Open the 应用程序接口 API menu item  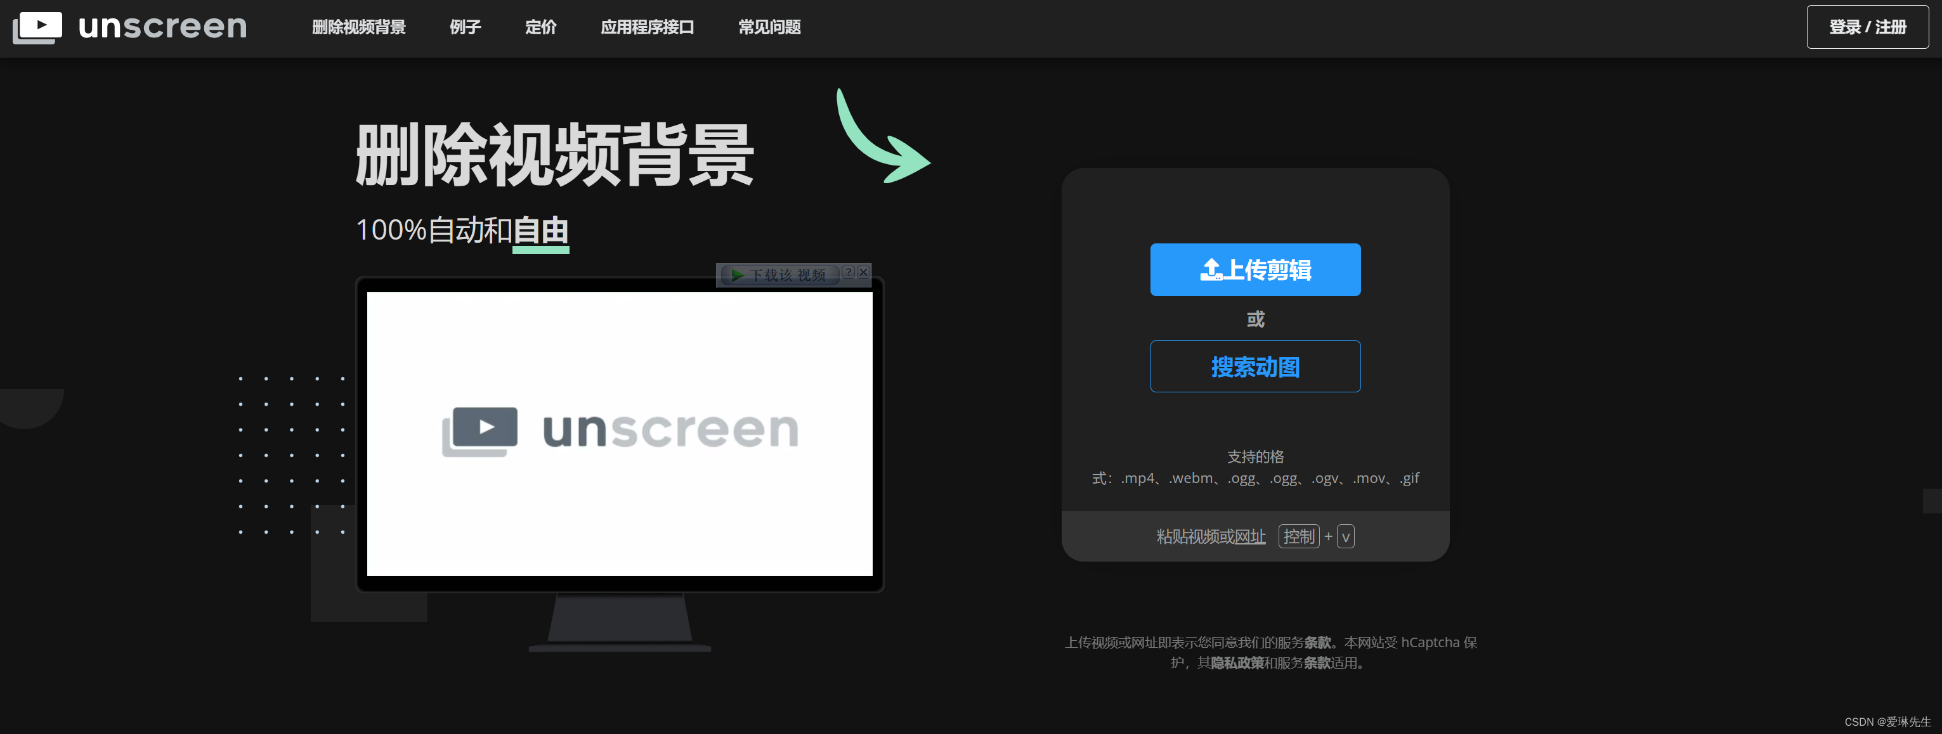[647, 27]
